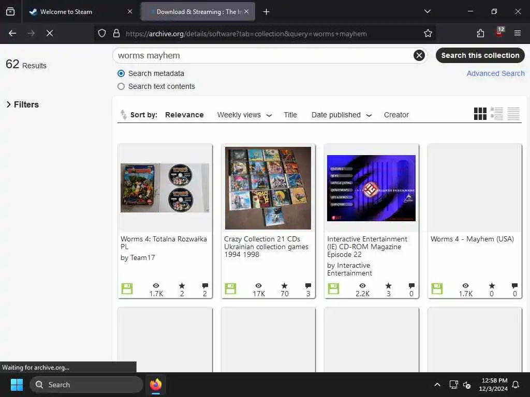The height and width of the screenshot is (397, 530).
Task: View site security lock information
Action: [116, 33]
